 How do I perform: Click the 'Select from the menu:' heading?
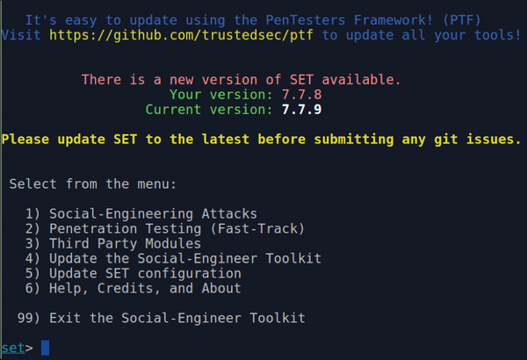(x=93, y=184)
